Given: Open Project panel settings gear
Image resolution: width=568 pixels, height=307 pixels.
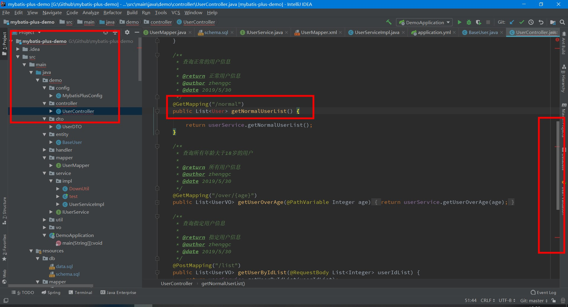Looking at the screenshot, I should click(127, 33).
